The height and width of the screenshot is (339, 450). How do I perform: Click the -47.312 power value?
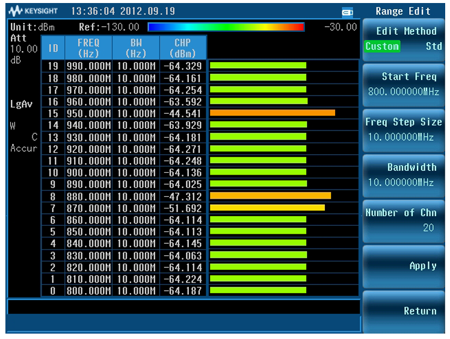click(x=183, y=196)
